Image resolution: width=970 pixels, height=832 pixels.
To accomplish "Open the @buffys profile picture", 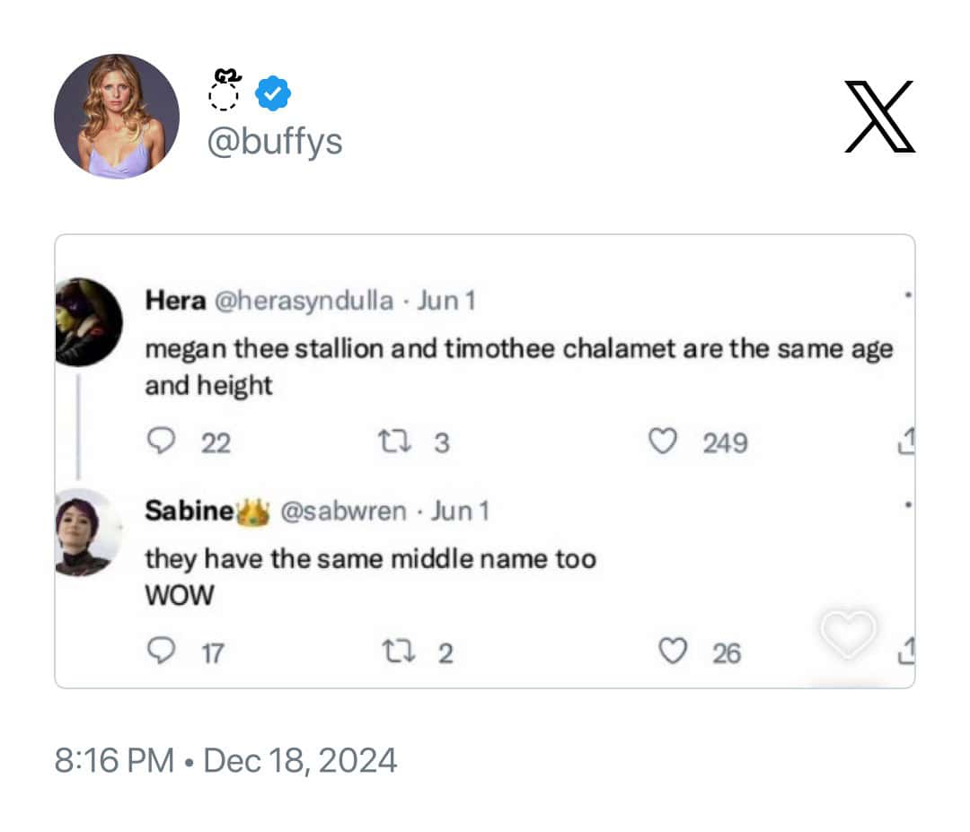I will (117, 117).
